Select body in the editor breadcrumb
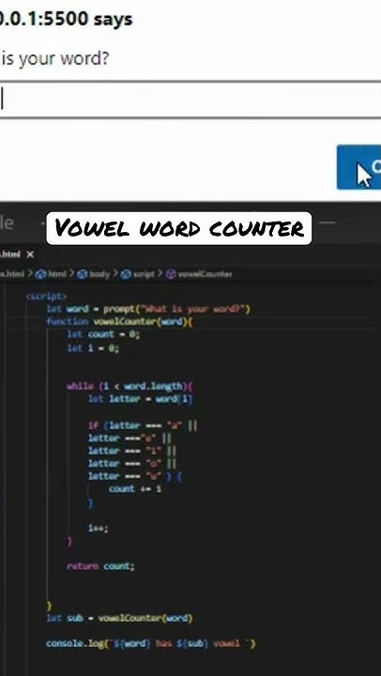This screenshot has width=381, height=676. [x=99, y=274]
